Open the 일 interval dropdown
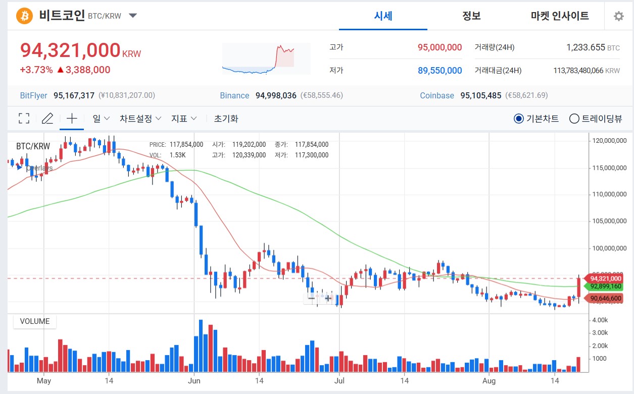 [x=101, y=119]
